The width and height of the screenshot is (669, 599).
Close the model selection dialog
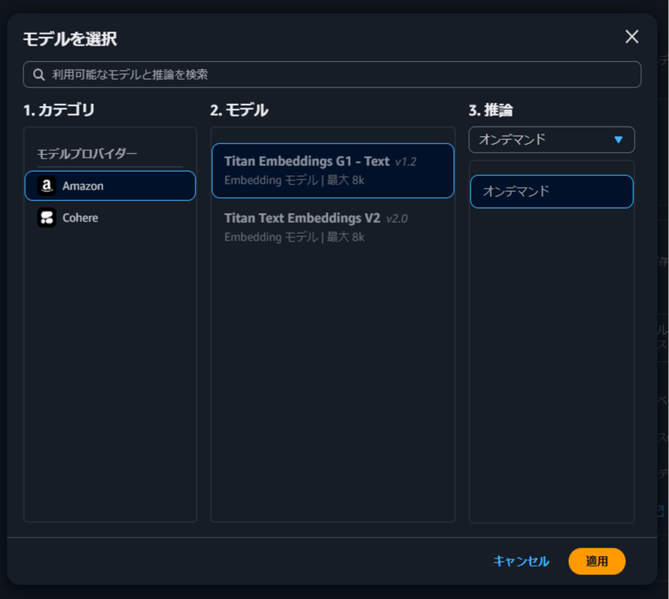pos(631,37)
